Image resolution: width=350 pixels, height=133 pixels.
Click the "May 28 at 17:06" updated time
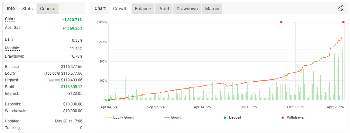click(69, 121)
